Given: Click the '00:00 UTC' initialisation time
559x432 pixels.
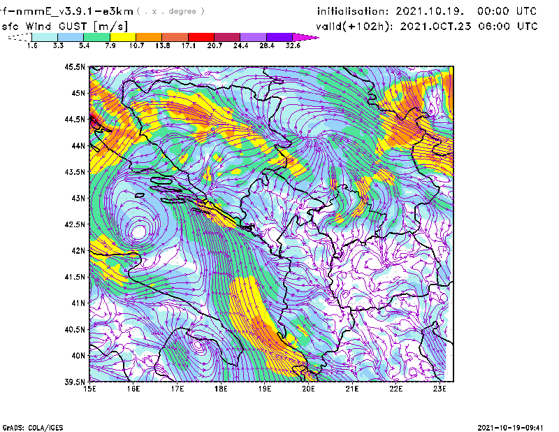Looking at the screenshot, I should [x=507, y=11].
